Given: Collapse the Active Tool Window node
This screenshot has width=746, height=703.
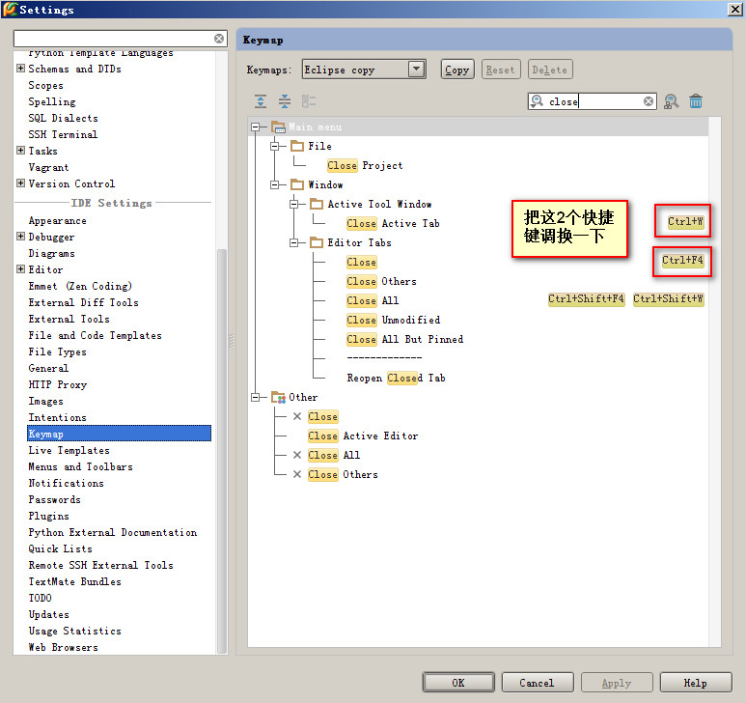Looking at the screenshot, I should coord(294,204).
